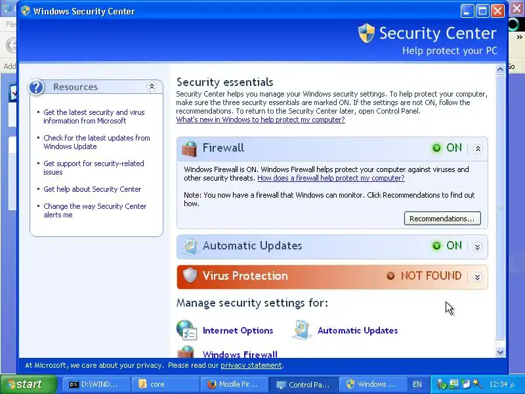Expand the Automatic Updates section

pyautogui.click(x=478, y=247)
